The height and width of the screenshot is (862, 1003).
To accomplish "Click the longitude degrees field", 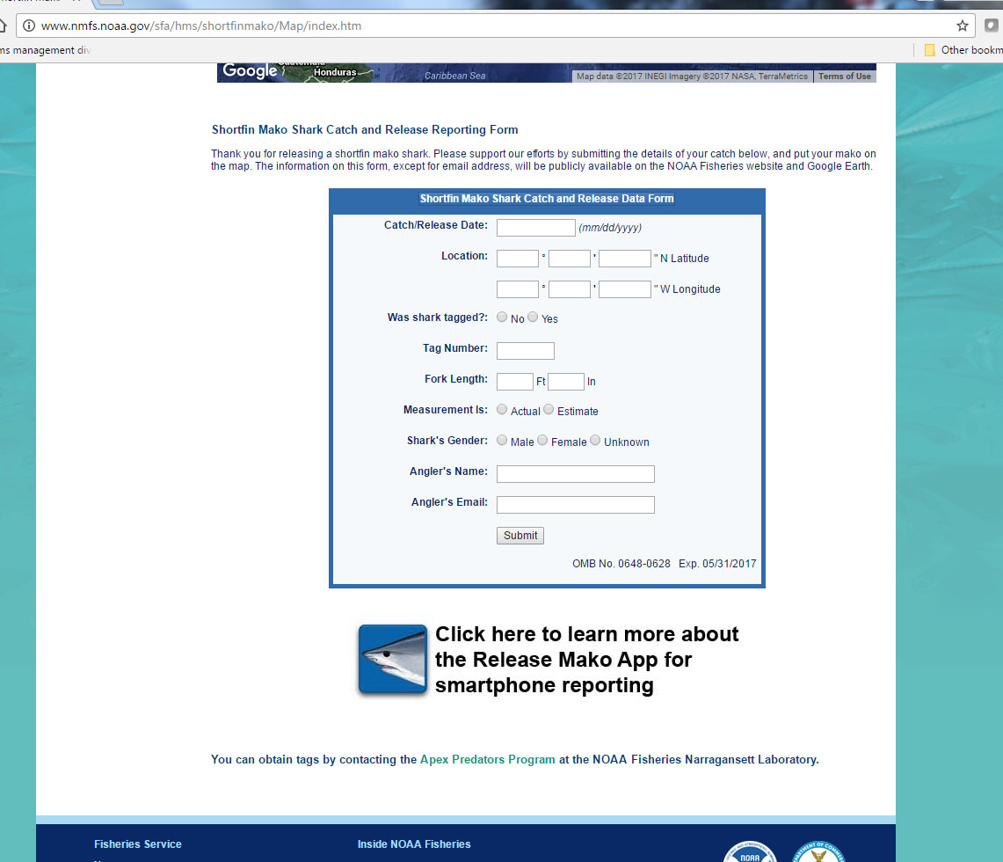I will (518, 289).
